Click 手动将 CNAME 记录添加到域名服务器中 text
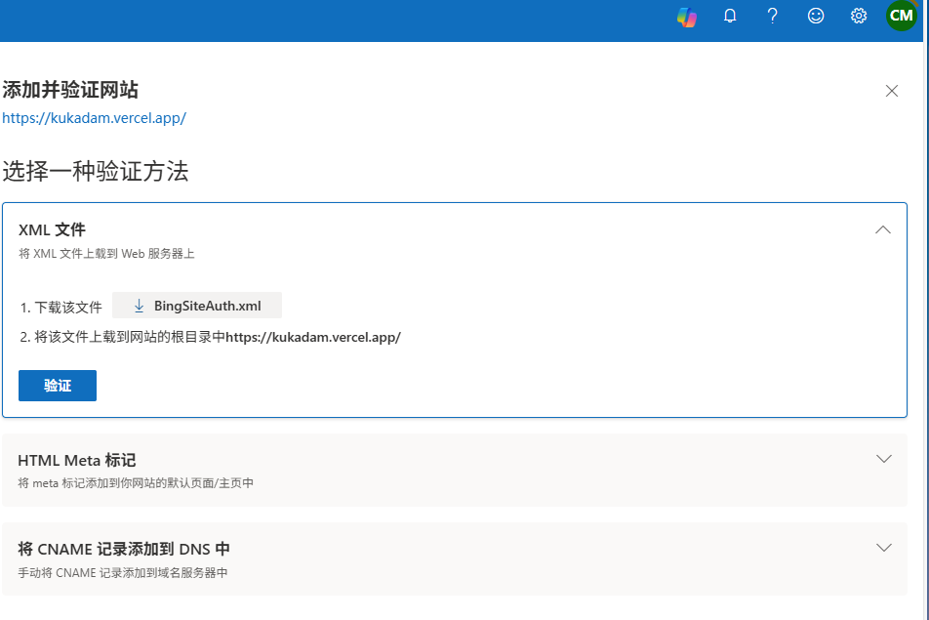929x620 pixels. pos(123,573)
